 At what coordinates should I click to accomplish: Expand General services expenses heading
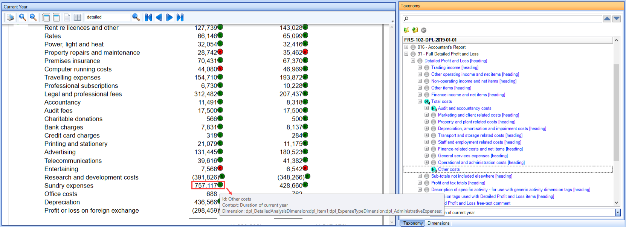click(x=427, y=155)
